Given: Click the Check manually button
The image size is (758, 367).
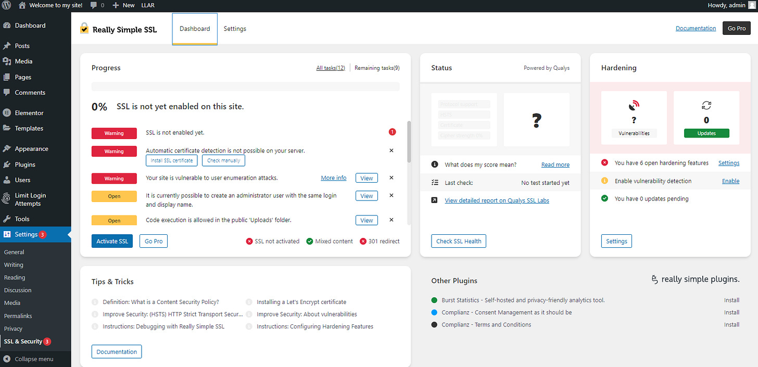Looking at the screenshot, I should pos(223,160).
